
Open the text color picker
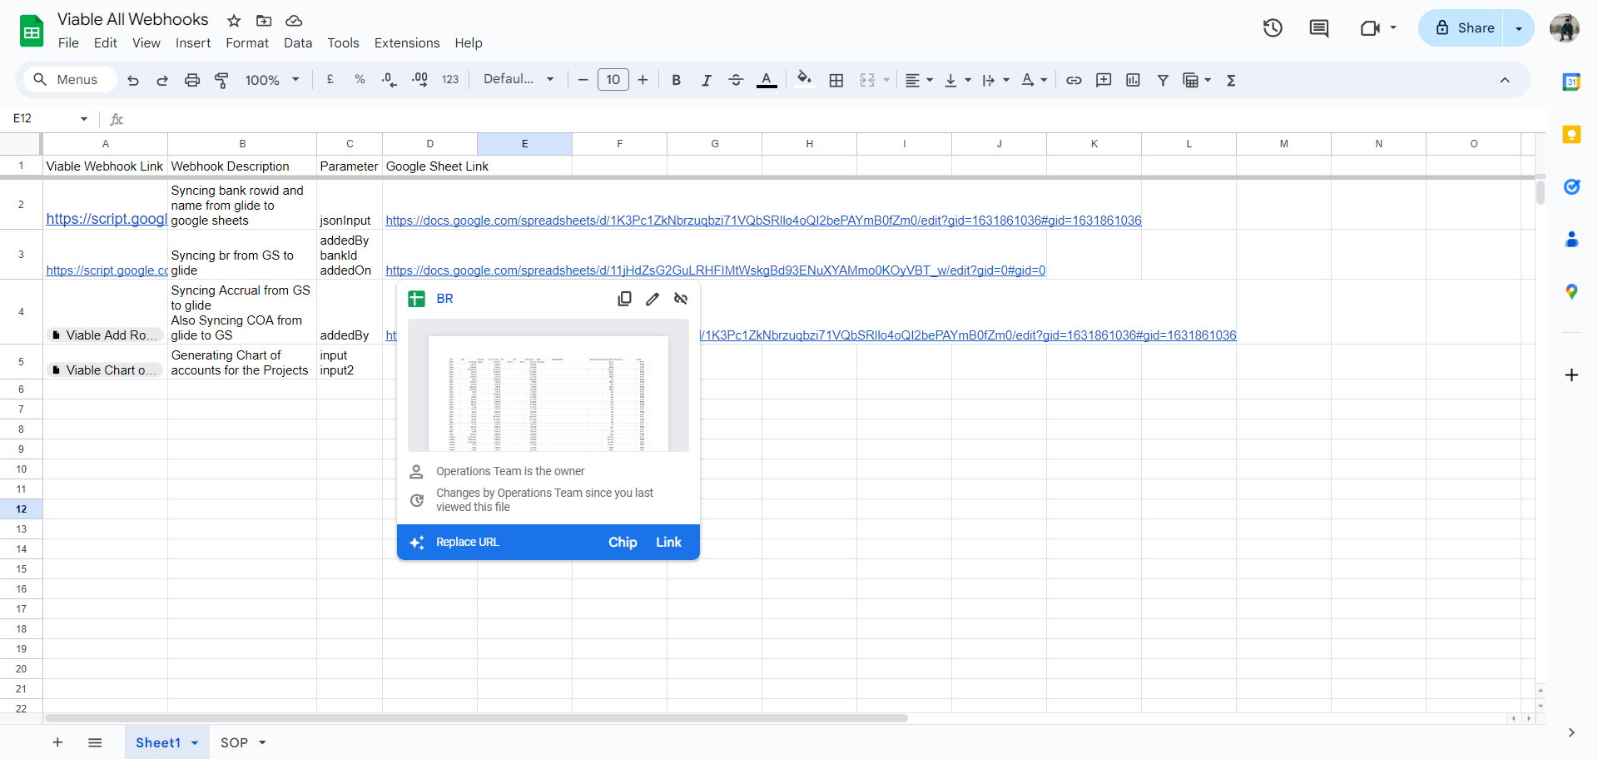coord(767,80)
